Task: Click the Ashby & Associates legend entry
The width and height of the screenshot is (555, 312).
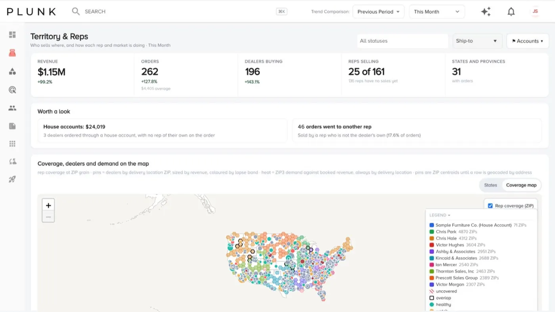Action: click(463, 251)
